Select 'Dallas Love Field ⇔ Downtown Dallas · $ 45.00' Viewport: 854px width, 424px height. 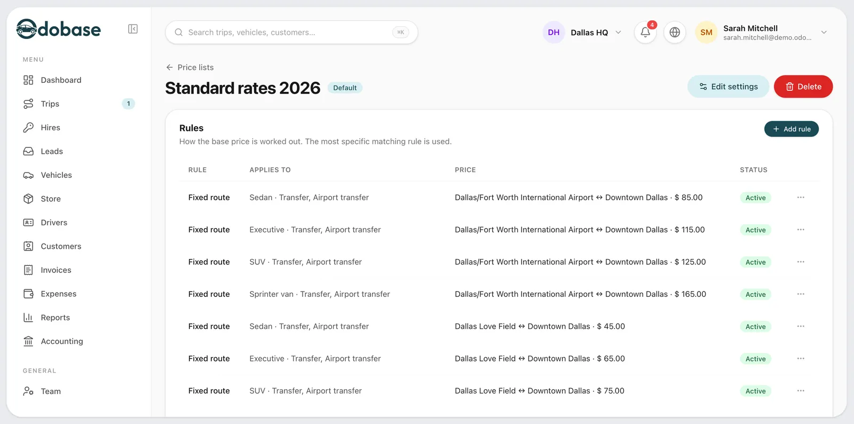540,326
